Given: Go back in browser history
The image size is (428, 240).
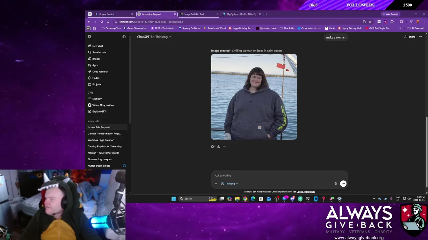Looking at the screenshot, I should (89, 22).
